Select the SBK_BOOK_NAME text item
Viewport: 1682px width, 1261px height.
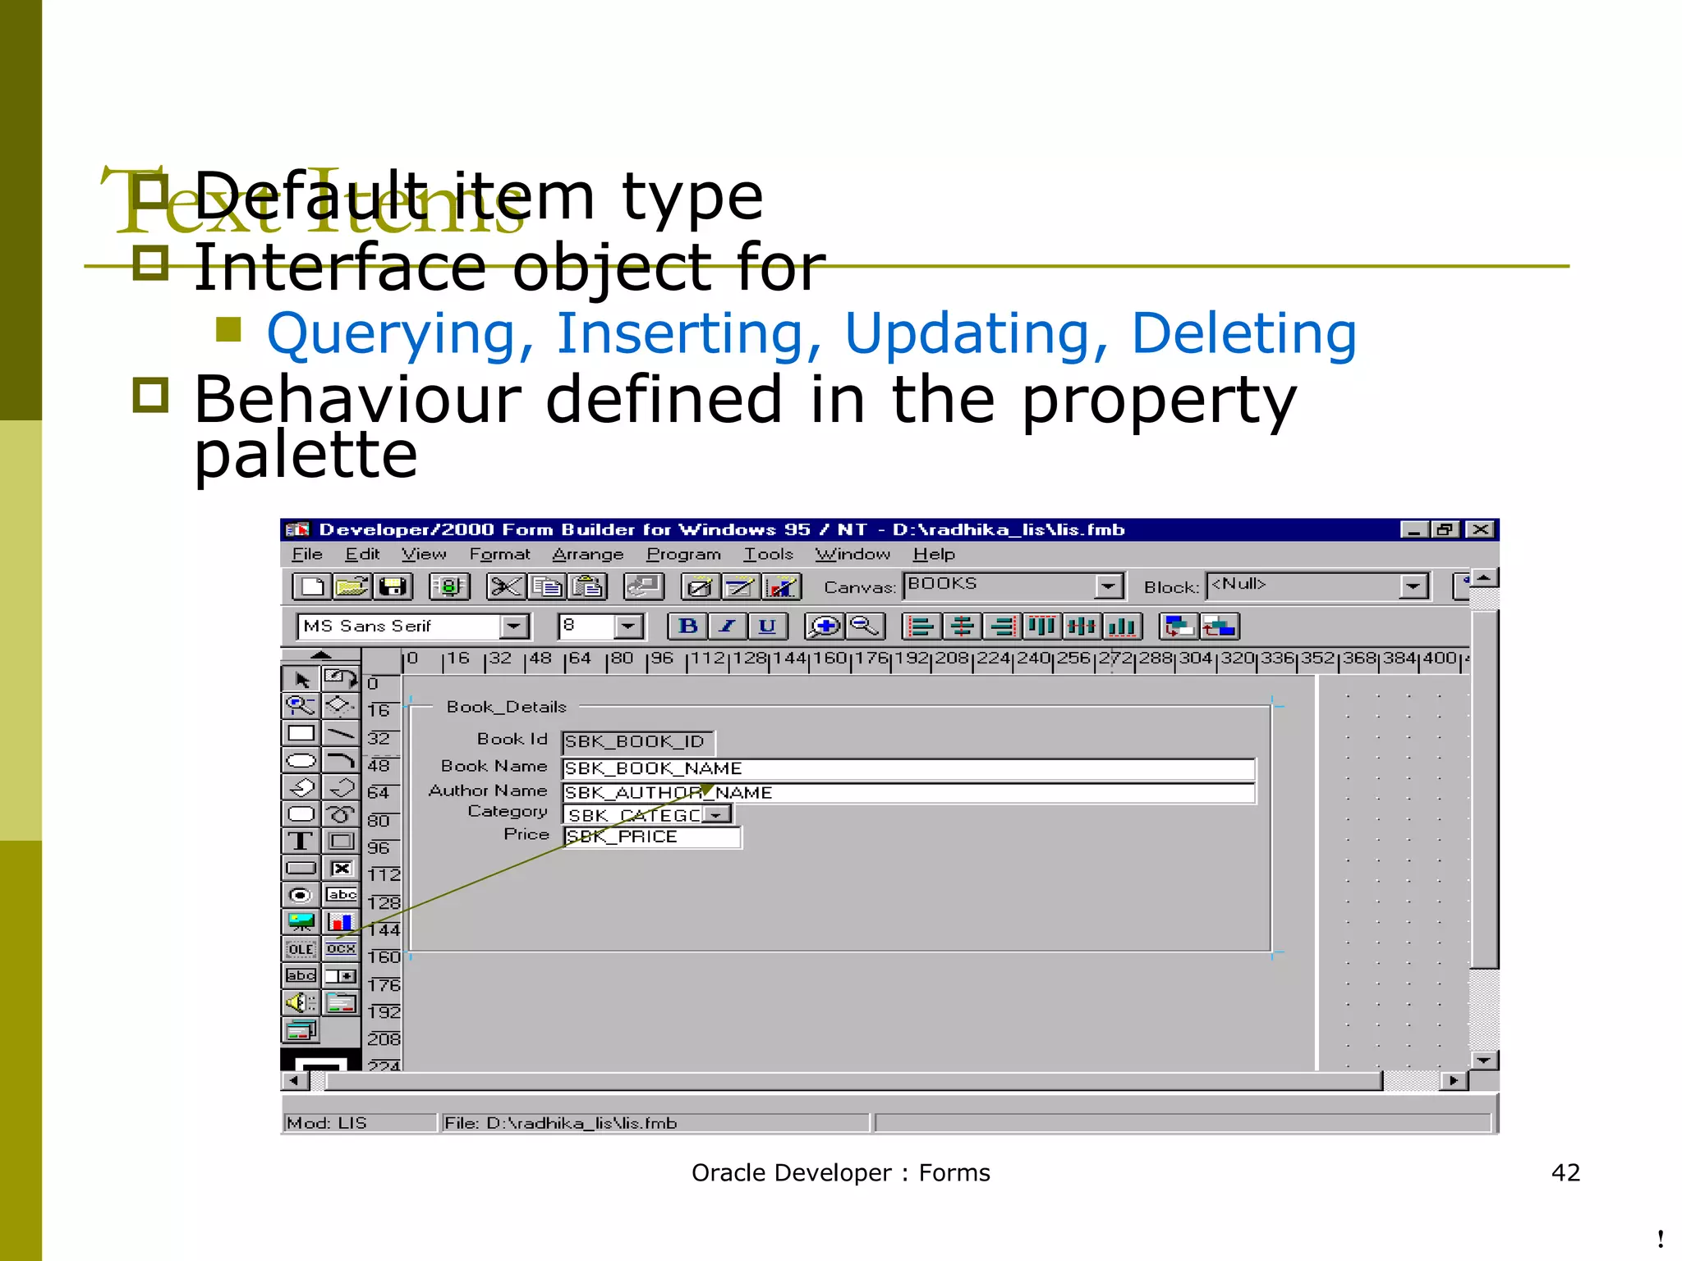[908, 768]
